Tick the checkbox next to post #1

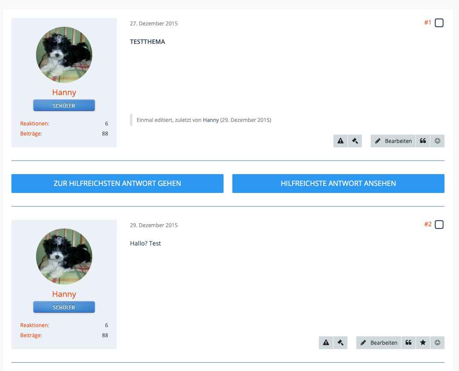(x=439, y=23)
